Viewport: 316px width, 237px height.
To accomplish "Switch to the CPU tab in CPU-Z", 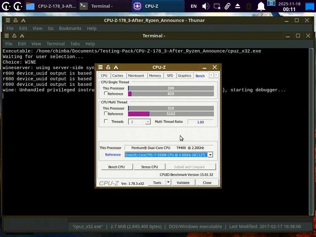I will (104, 76).
